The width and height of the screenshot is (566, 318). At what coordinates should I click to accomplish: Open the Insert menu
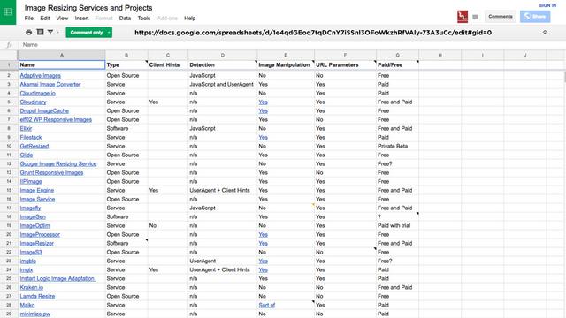point(81,18)
